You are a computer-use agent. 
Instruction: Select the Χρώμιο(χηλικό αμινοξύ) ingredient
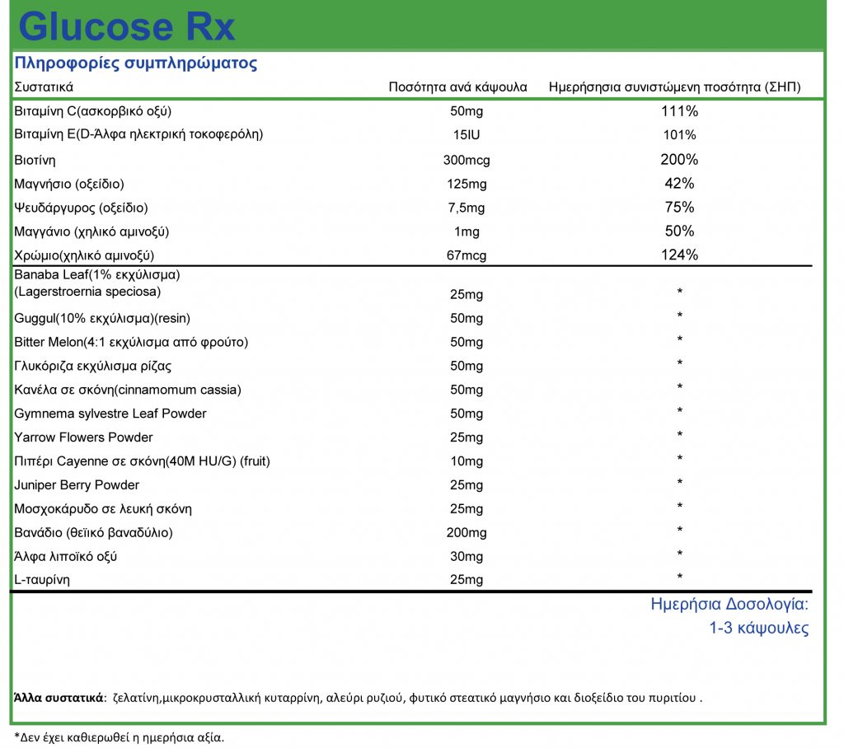click(x=84, y=255)
